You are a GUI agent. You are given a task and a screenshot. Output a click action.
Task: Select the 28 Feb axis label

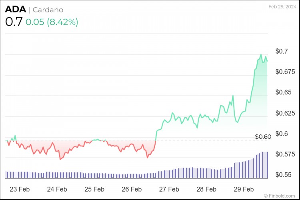(x=206, y=189)
